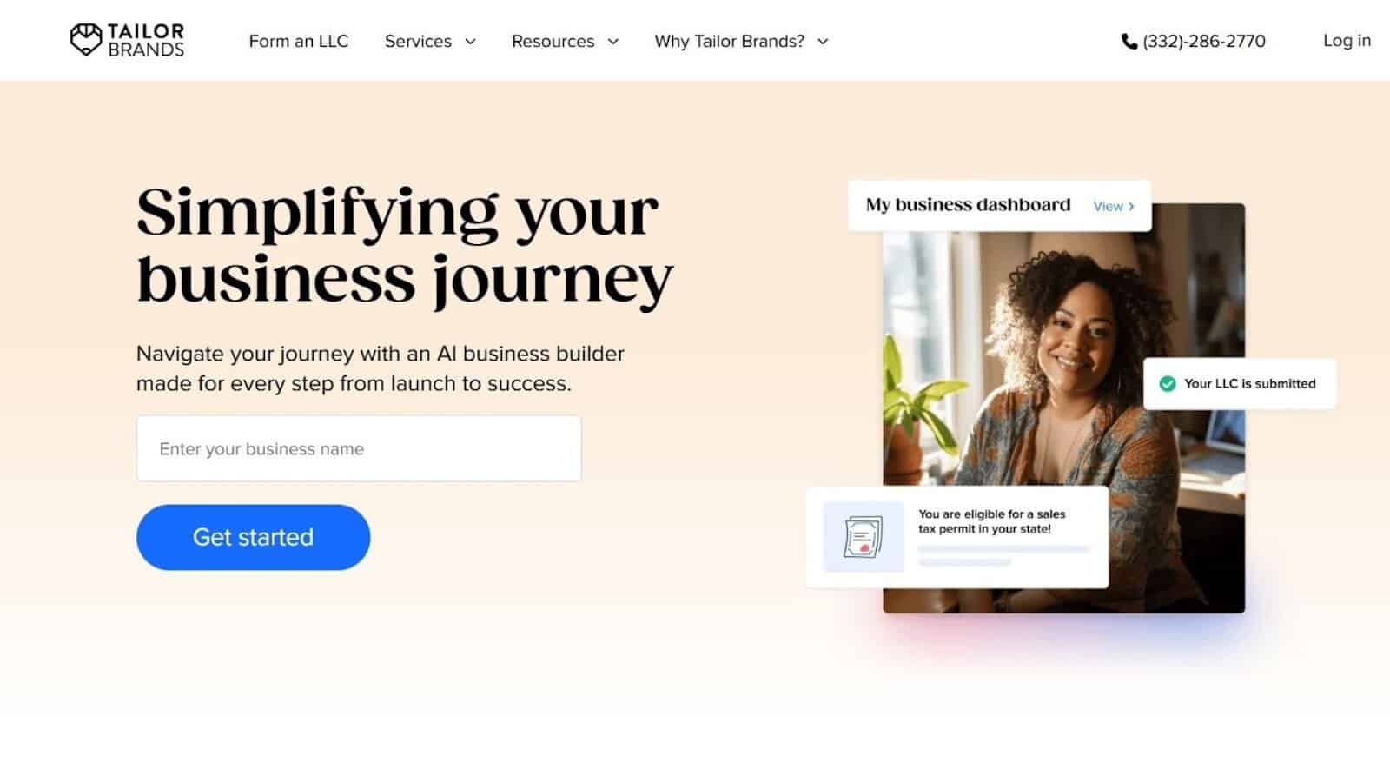Click the arrow beside View on dashboard card
This screenshot has width=1390, height=782.
1131,206
